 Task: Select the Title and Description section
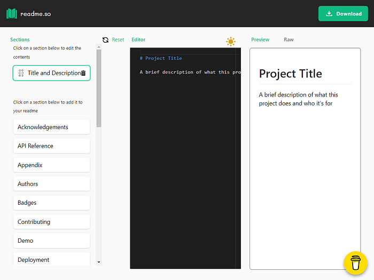point(51,73)
